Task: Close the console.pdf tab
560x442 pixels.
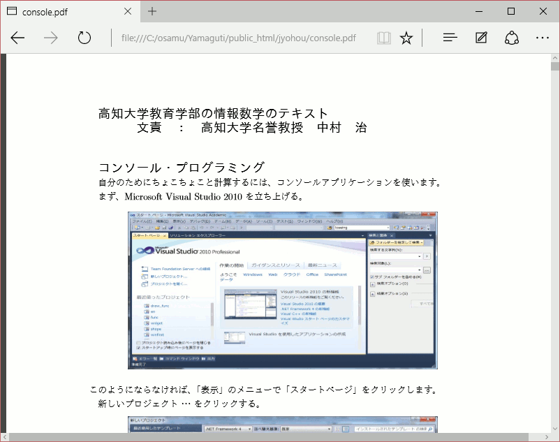Action: [128, 11]
